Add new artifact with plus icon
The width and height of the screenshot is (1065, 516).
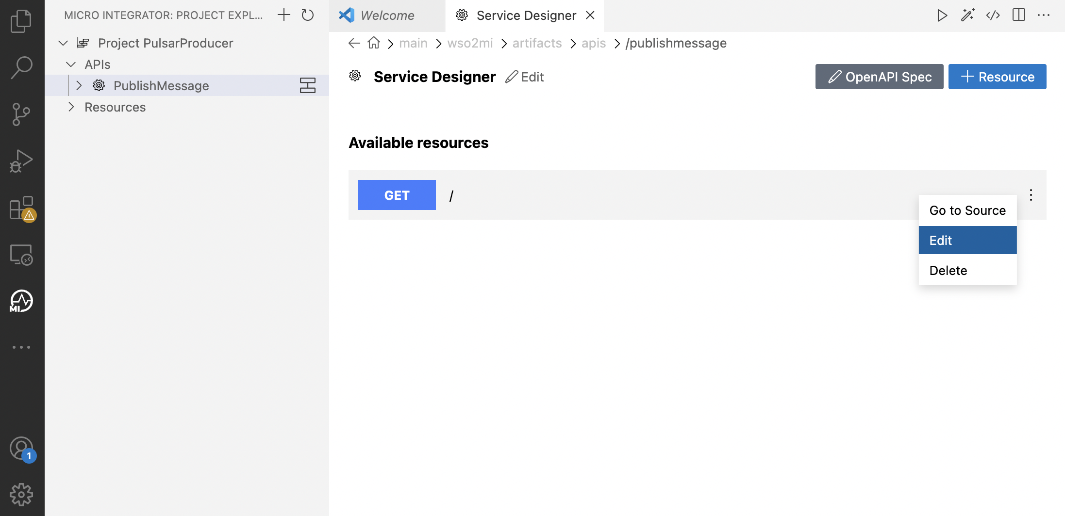pyautogui.click(x=284, y=15)
